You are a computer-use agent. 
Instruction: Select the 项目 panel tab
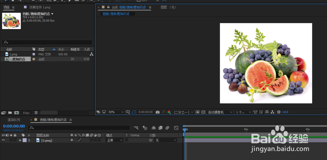[6, 7]
